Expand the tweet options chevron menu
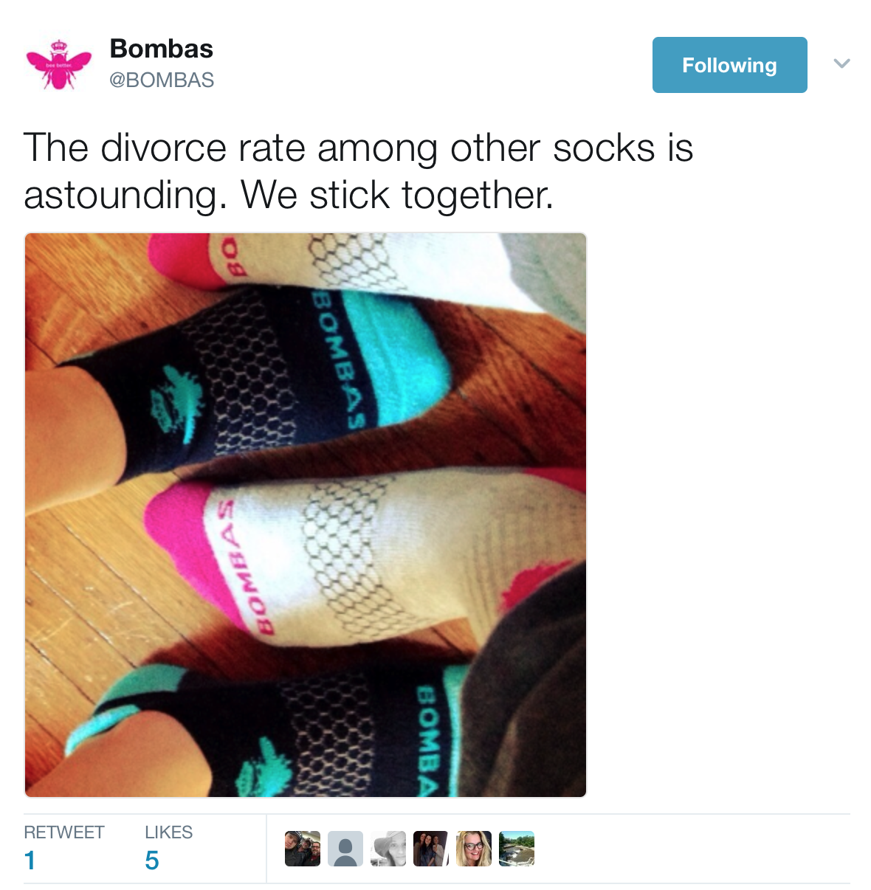Image resolution: width=871 pixels, height=890 pixels. pyautogui.click(x=841, y=63)
